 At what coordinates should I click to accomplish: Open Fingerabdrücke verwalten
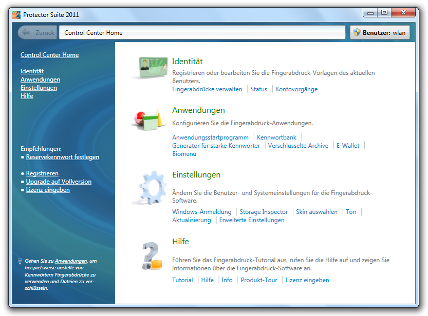tap(207, 89)
